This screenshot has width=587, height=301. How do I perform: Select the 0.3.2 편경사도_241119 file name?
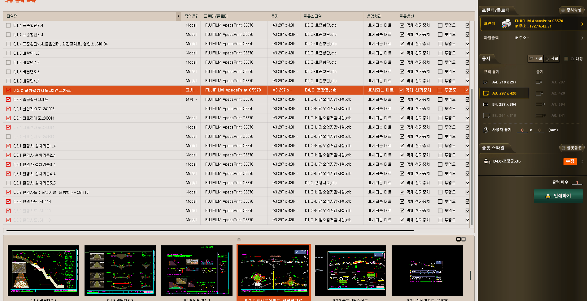(x=32, y=201)
